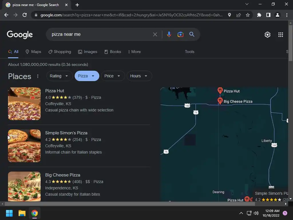Search by image camera icon

point(181,34)
